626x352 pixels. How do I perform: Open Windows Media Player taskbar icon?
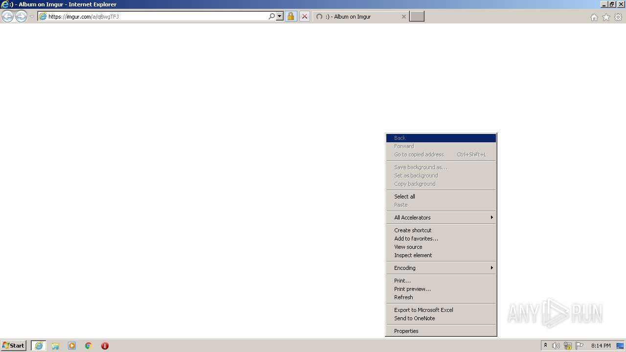tap(72, 346)
